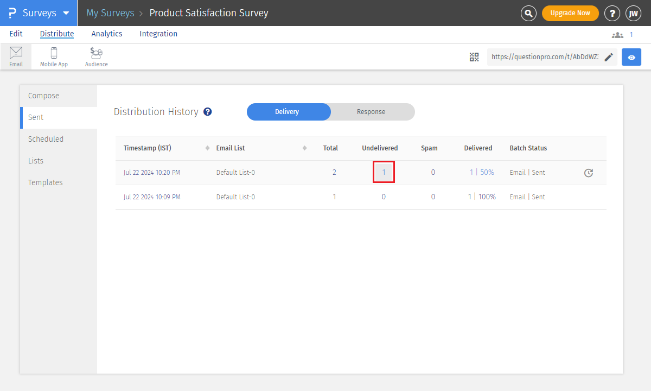Switch to the Response view
Screen dimensions: 651x391
point(371,112)
